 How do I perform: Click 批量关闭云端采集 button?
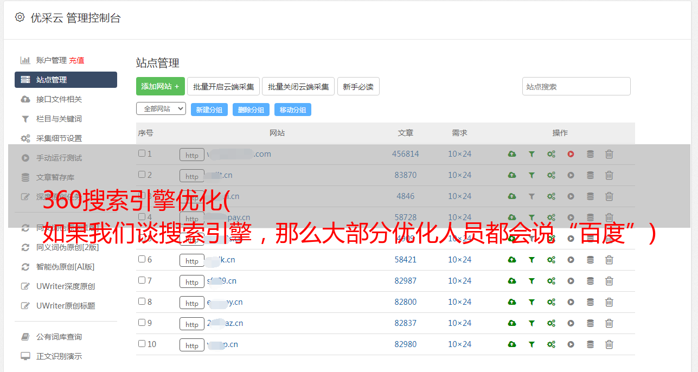tap(298, 86)
